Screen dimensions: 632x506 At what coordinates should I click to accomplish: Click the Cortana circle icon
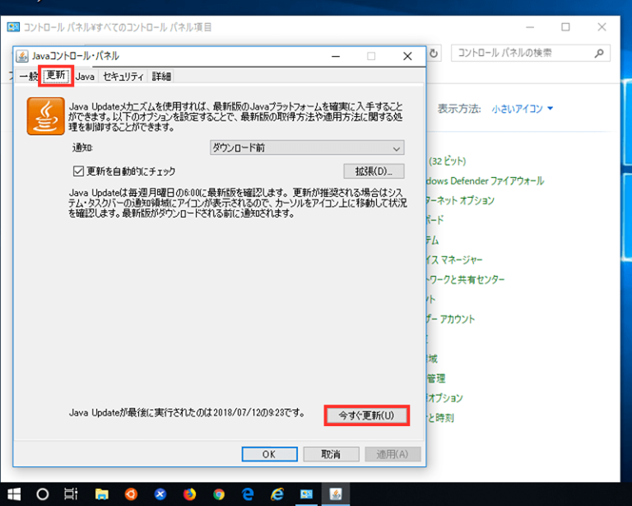coord(42,494)
